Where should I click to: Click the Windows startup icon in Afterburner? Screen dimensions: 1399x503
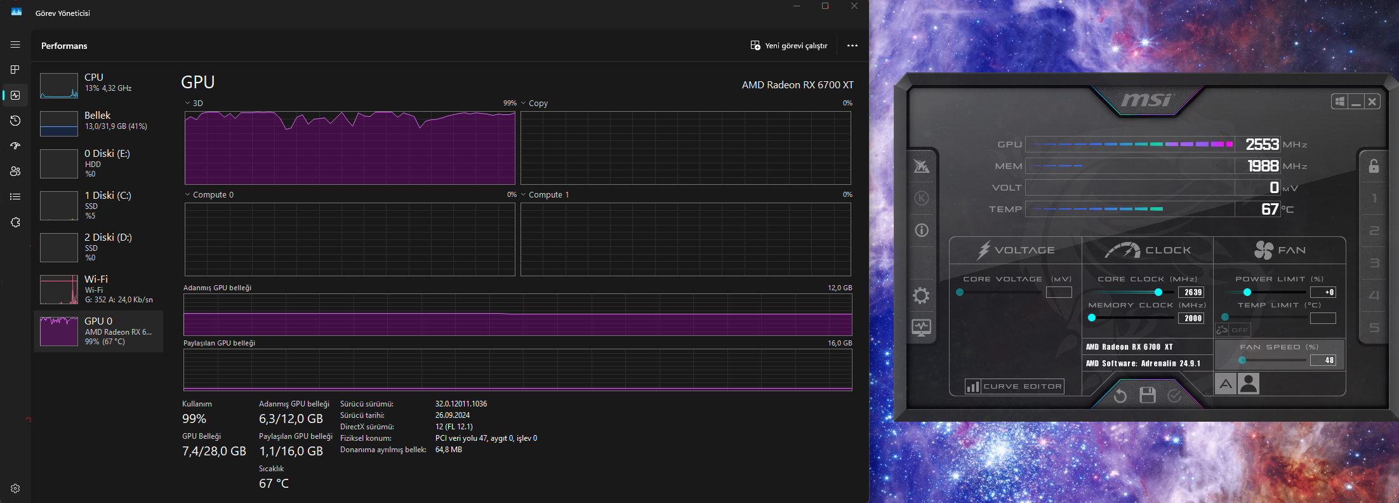click(1340, 102)
